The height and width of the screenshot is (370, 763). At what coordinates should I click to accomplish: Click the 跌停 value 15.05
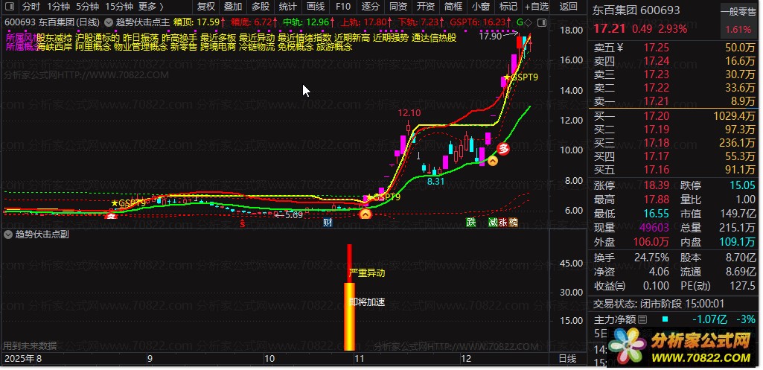pos(743,185)
